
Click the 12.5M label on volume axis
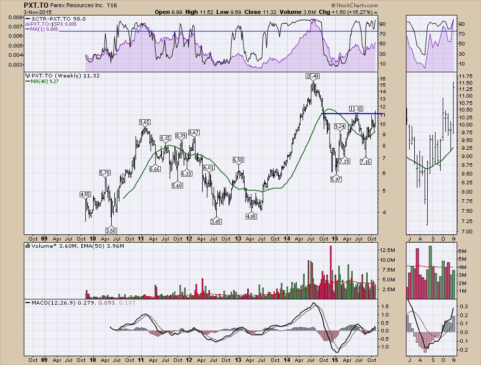click(x=387, y=250)
